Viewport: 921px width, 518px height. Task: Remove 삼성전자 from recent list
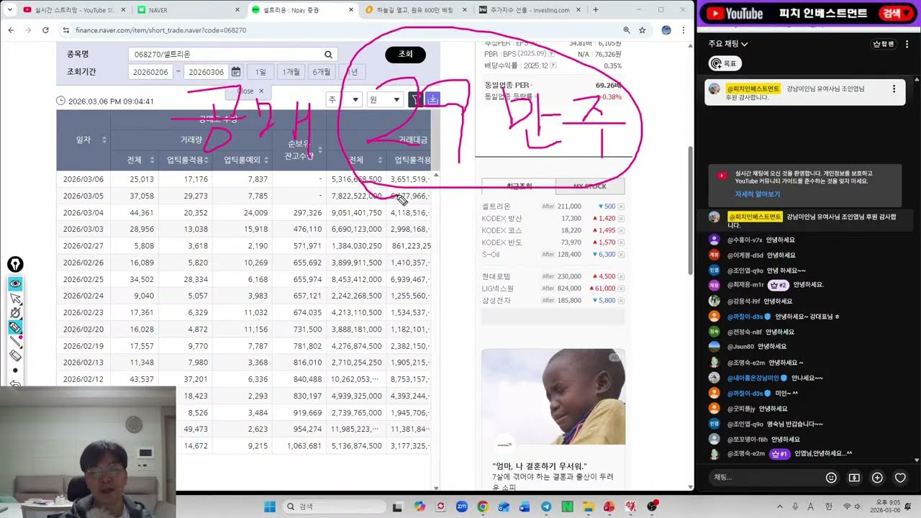(621, 301)
